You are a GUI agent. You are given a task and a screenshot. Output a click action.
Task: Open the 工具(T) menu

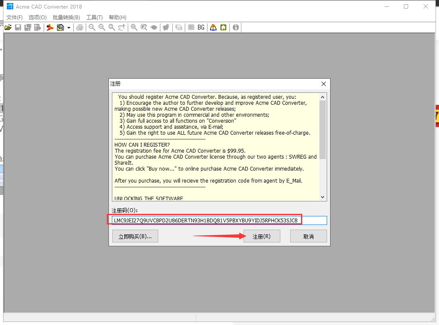pyautogui.click(x=94, y=18)
